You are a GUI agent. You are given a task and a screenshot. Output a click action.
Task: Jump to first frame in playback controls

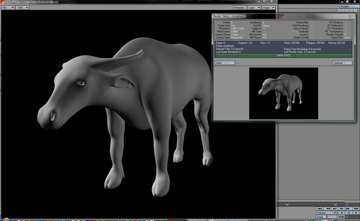point(319,209)
